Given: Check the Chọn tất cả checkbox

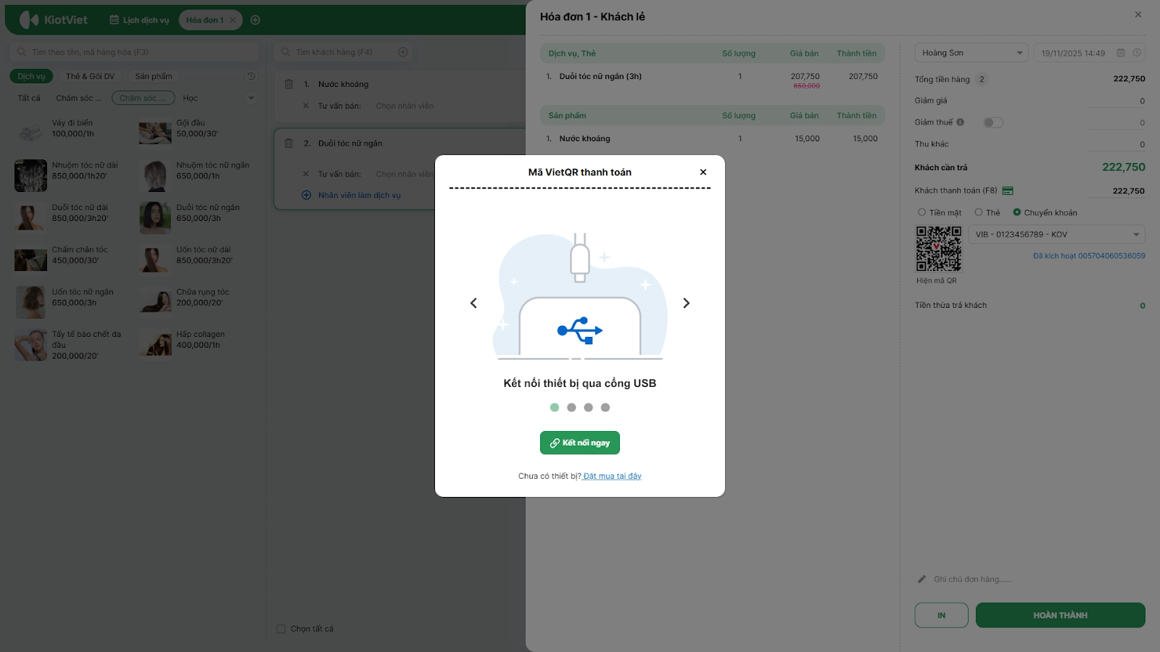Looking at the screenshot, I should (x=281, y=629).
